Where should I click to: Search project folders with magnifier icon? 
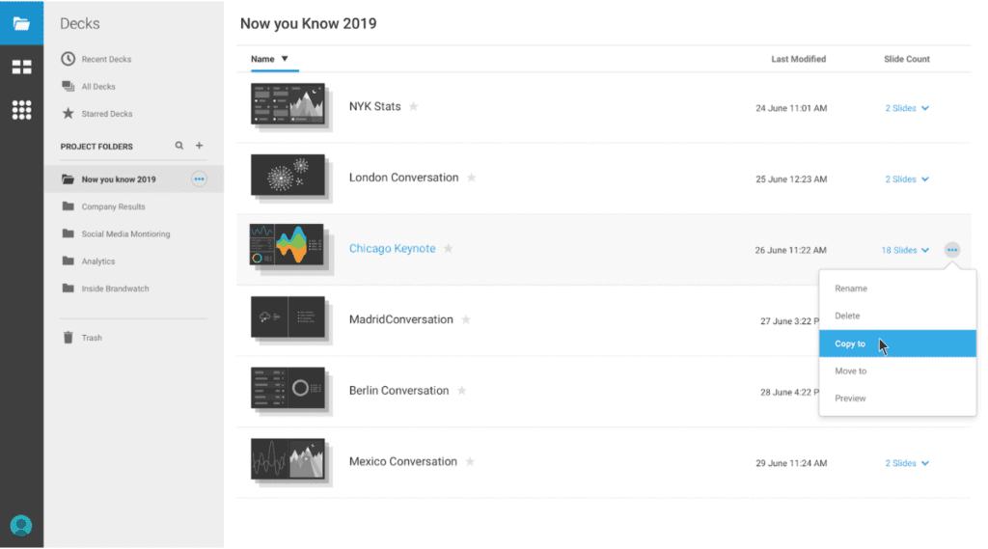178,146
